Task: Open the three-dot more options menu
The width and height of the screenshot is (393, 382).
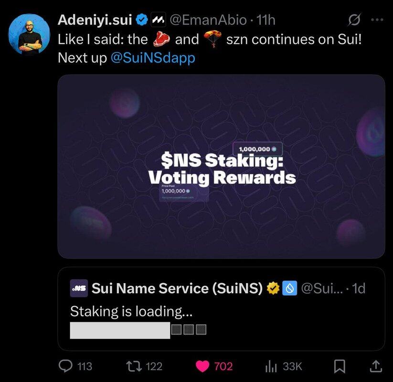Action: tap(377, 20)
